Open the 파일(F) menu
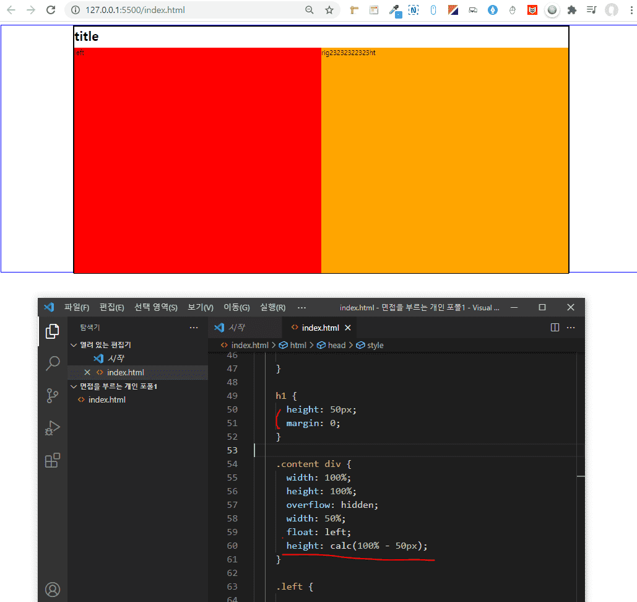This screenshot has height=602, width=637. [76, 308]
